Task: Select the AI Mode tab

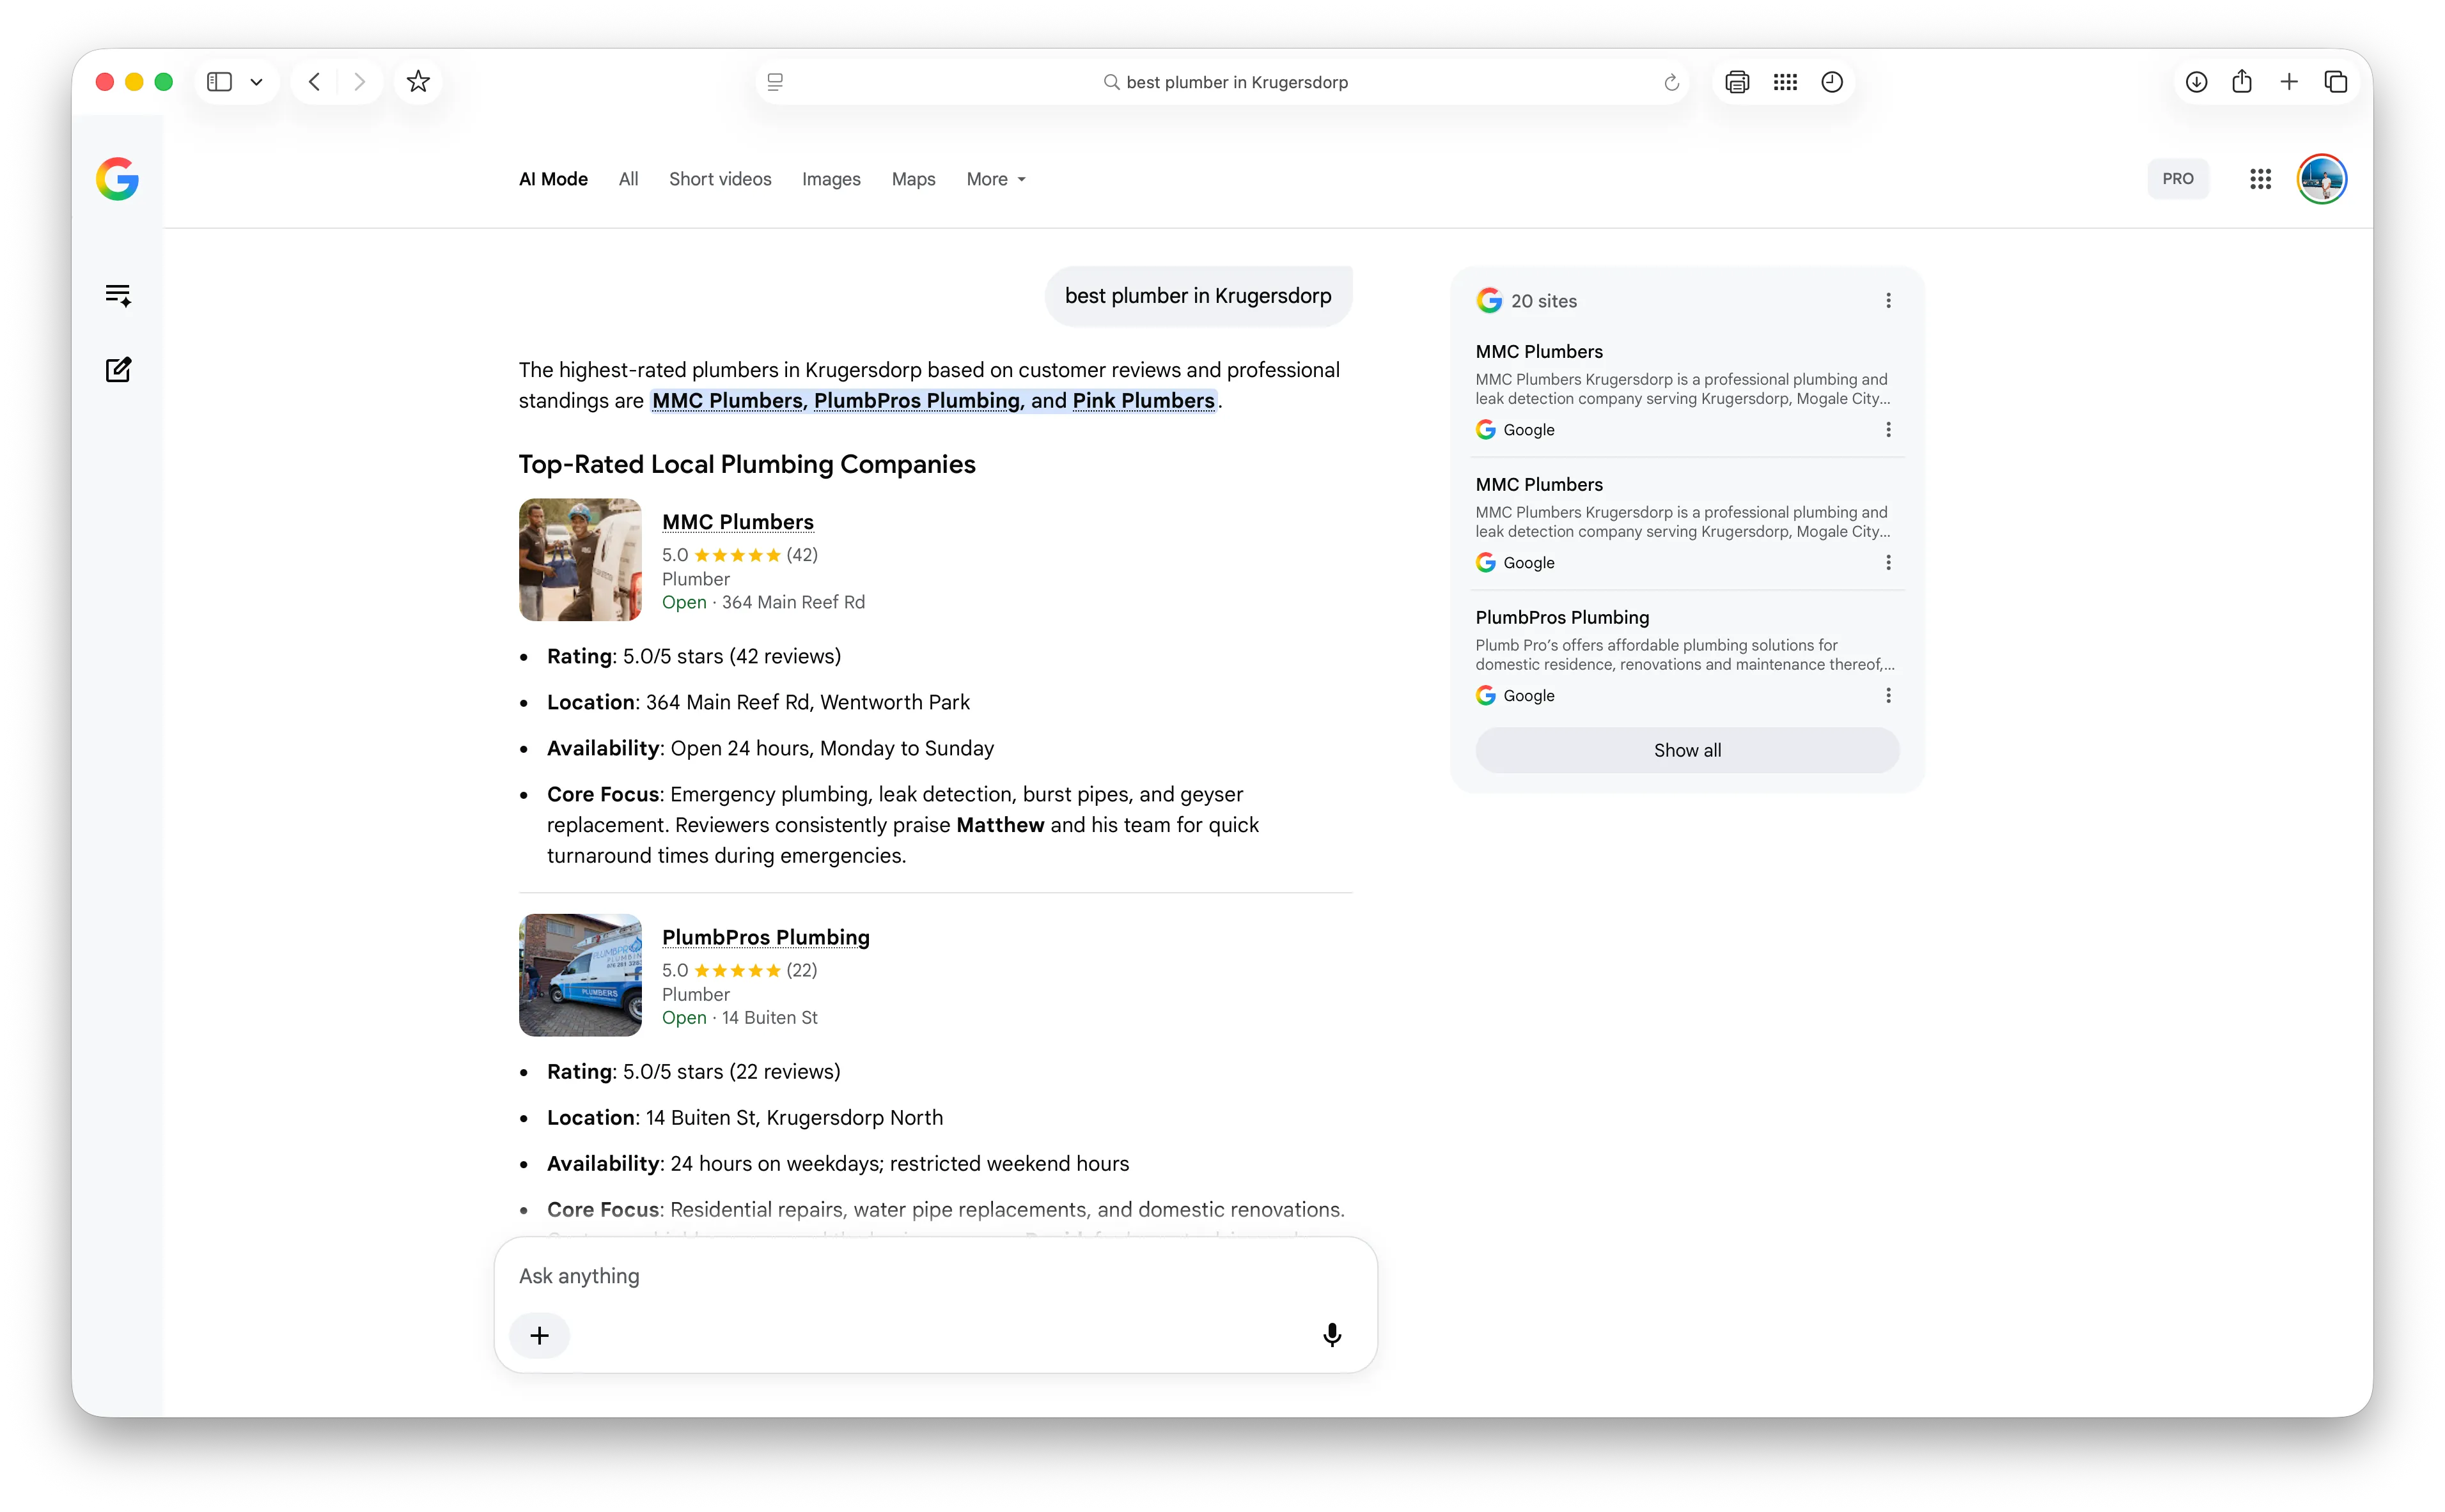Action: tap(553, 179)
